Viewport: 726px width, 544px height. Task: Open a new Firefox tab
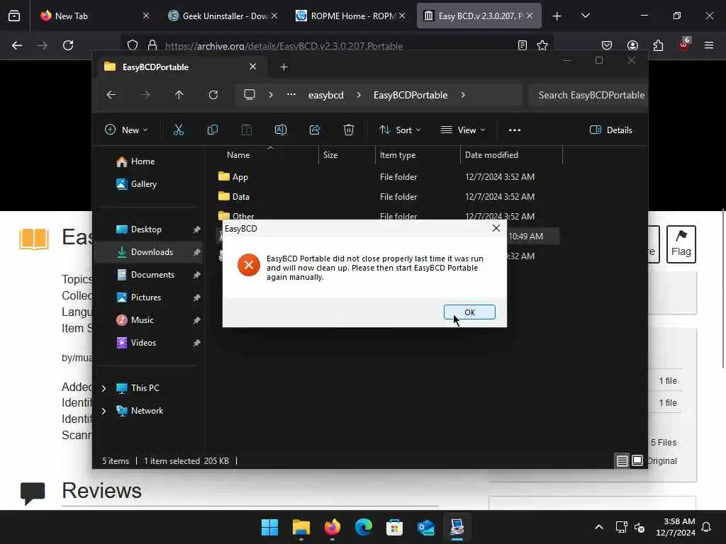pos(557,16)
